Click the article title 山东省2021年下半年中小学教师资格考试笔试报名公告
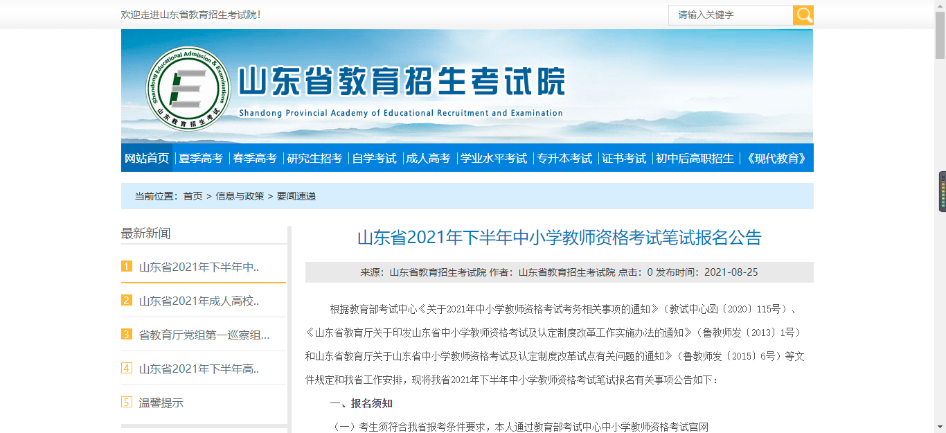This screenshot has height=433, width=946. pyautogui.click(x=560, y=238)
